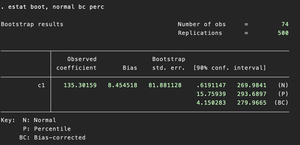Click the bias value 8.454518
The height and width of the screenshot is (145, 300).
pyautogui.click(x=123, y=85)
